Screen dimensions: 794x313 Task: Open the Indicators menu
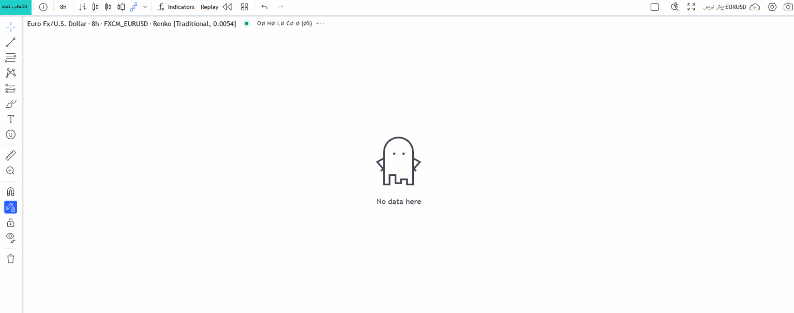tap(176, 7)
